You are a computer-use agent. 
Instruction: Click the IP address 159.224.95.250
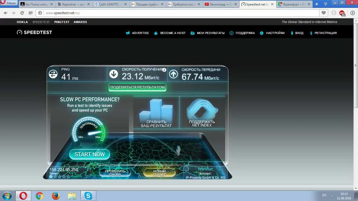[x=64, y=170]
